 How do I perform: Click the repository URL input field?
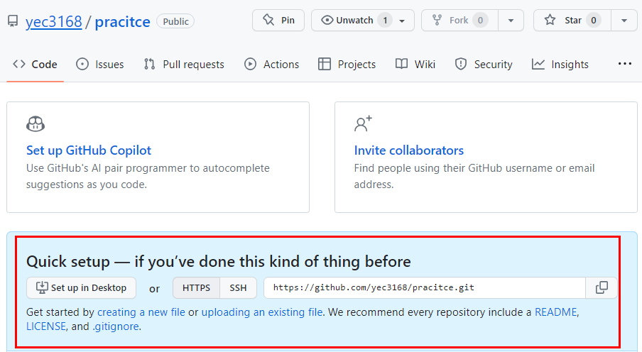[x=425, y=287]
